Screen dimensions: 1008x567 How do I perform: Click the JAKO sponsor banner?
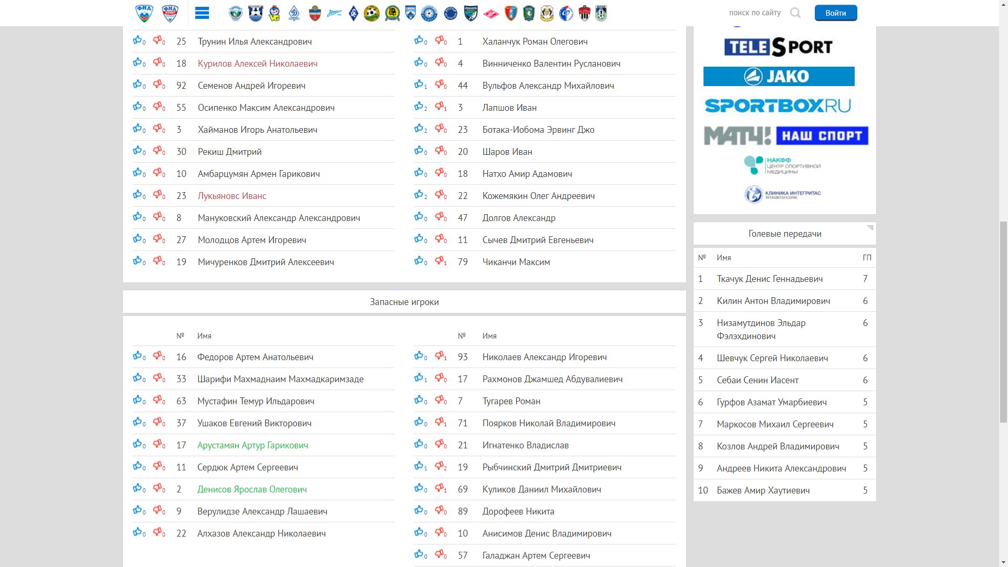point(779,77)
